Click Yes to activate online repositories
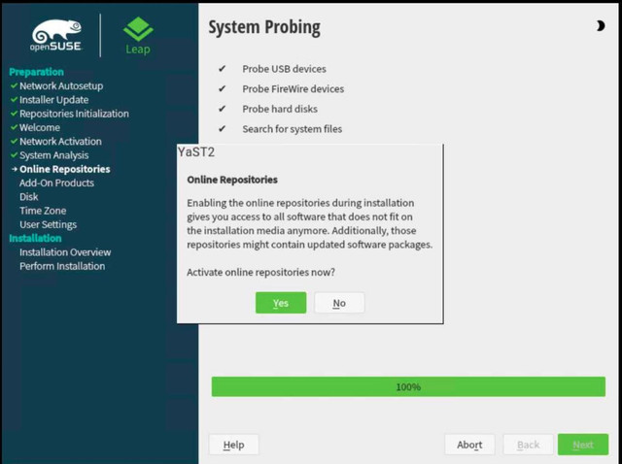Image resolution: width=622 pixels, height=464 pixels. coord(281,303)
